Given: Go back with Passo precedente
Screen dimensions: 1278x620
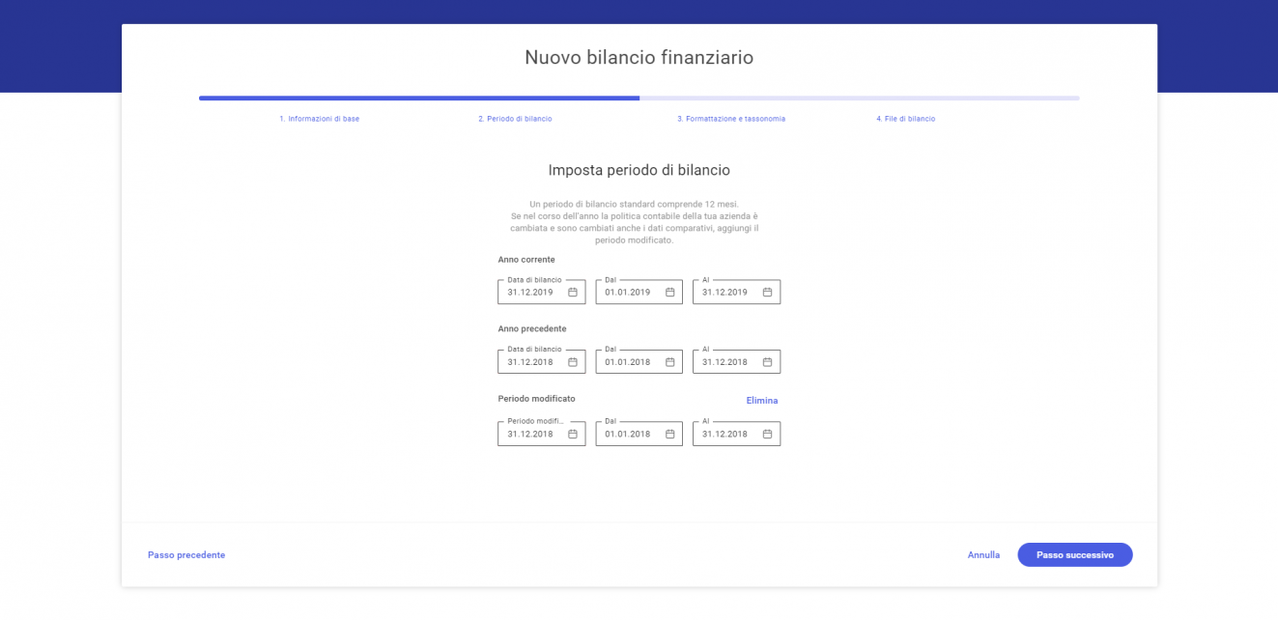Looking at the screenshot, I should coord(186,555).
